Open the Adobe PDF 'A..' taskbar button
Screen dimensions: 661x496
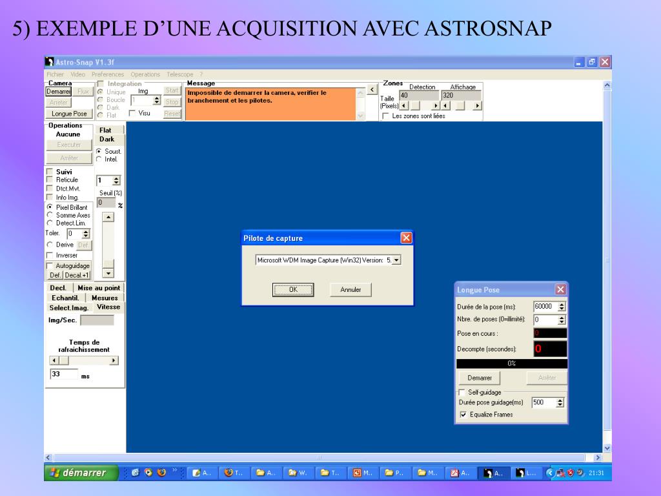[460, 473]
